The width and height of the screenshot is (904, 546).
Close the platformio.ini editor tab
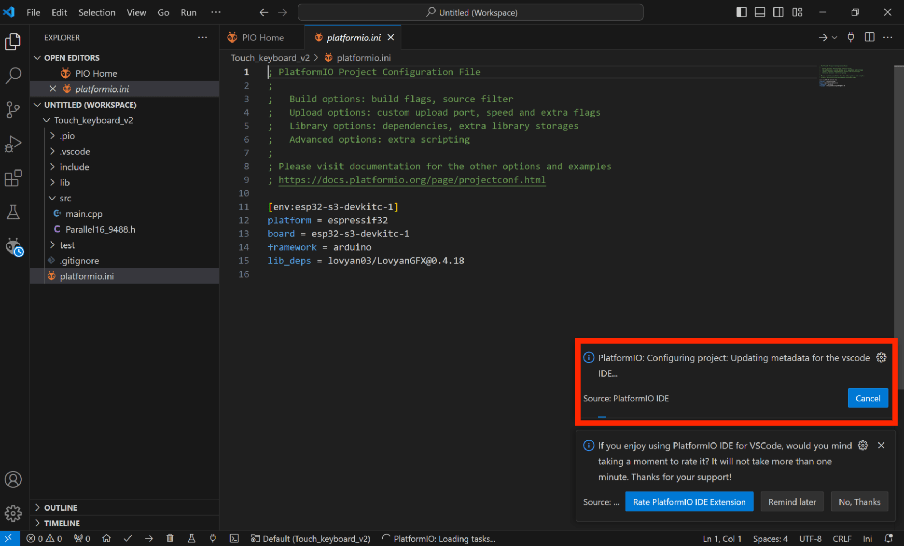(x=391, y=37)
